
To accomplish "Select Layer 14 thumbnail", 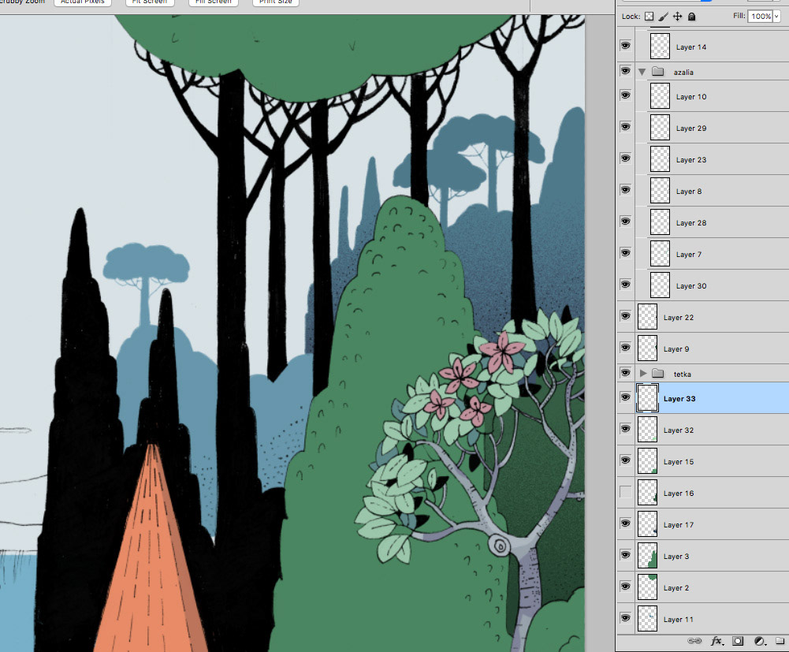I will coord(660,47).
